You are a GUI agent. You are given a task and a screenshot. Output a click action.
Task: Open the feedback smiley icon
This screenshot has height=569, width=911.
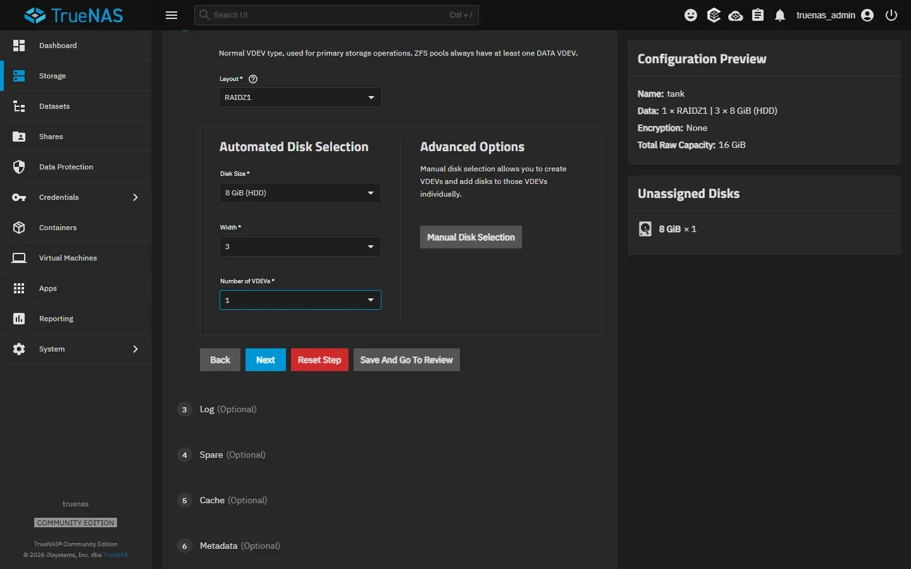click(691, 15)
